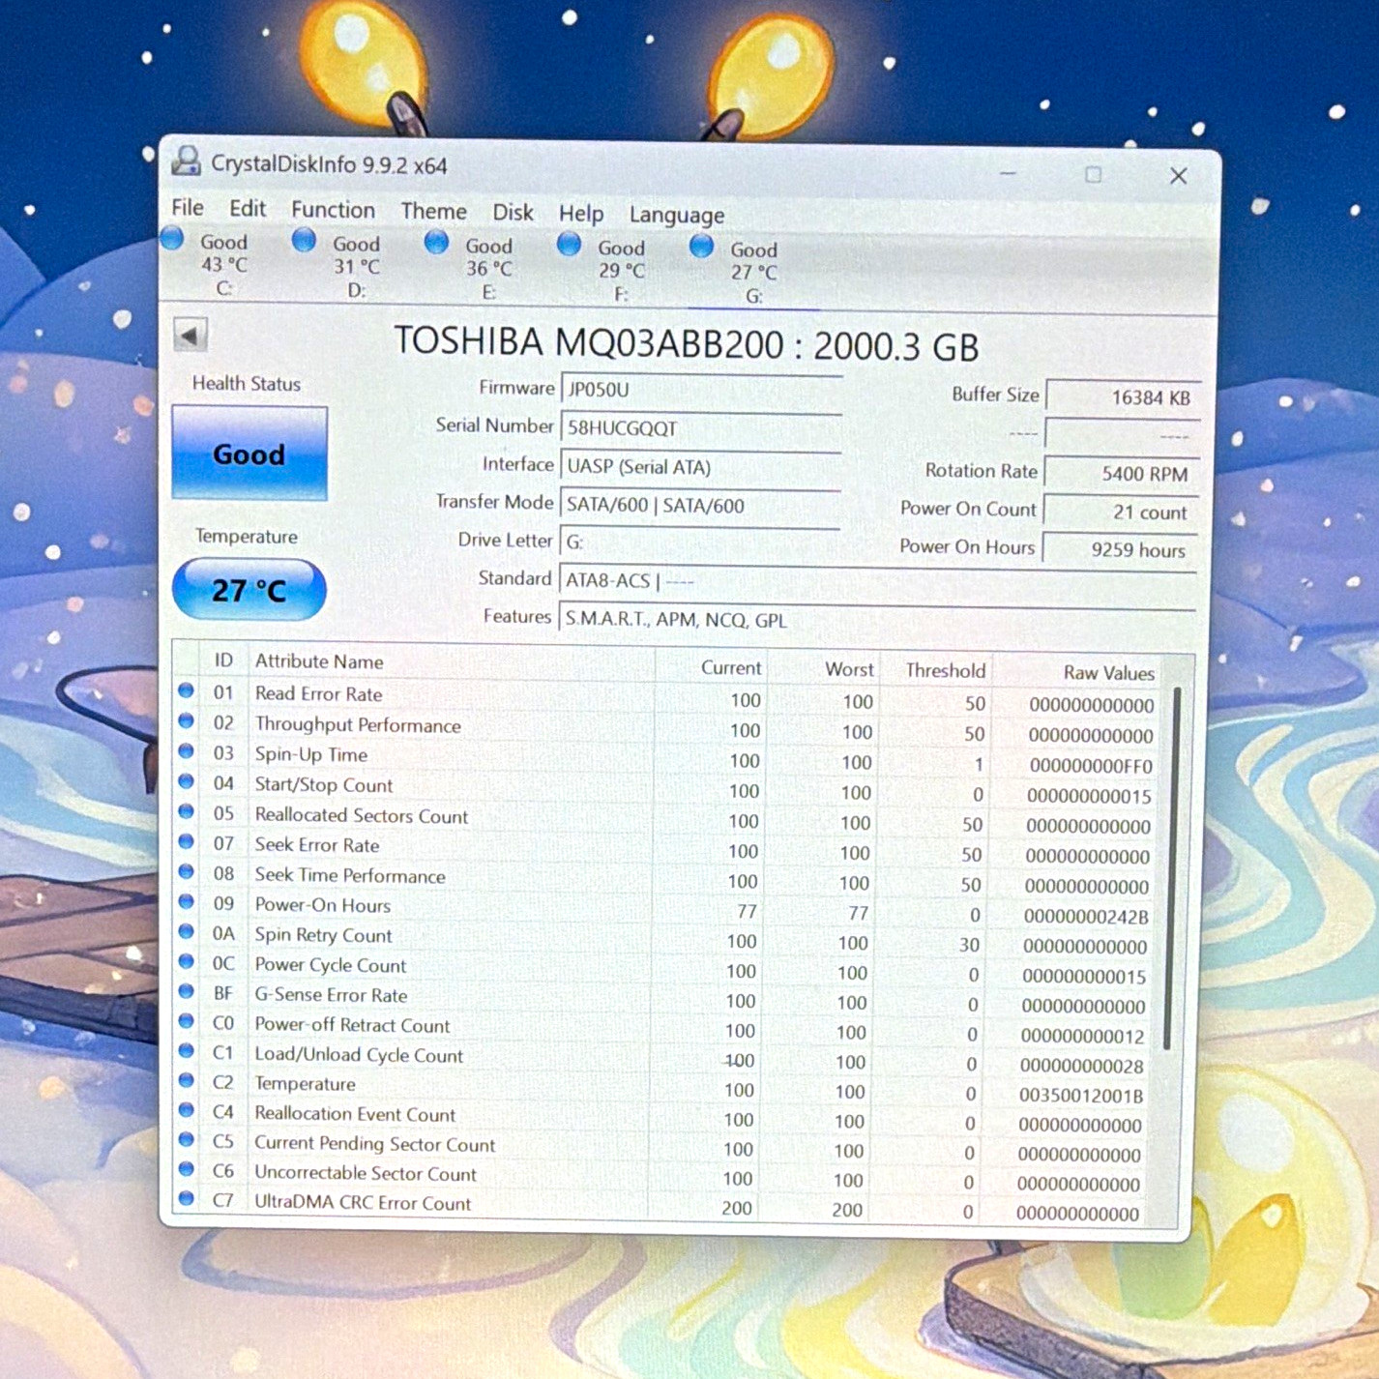
Task: Click the Features field listing S.M.A.R.T.
Action: [877, 620]
